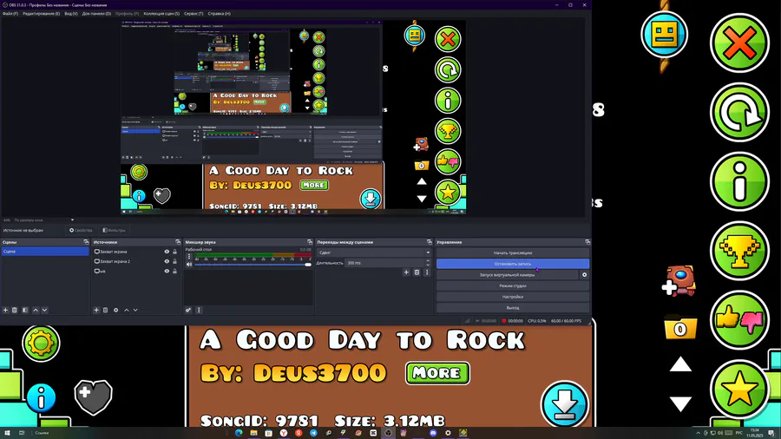Open scene filters icon in Сцены panel

point(25,310)
